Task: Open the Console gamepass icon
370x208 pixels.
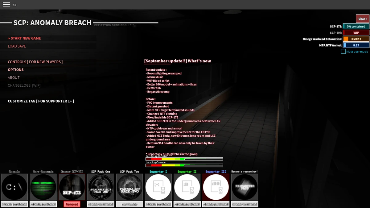Action: [x=14, y=187]
